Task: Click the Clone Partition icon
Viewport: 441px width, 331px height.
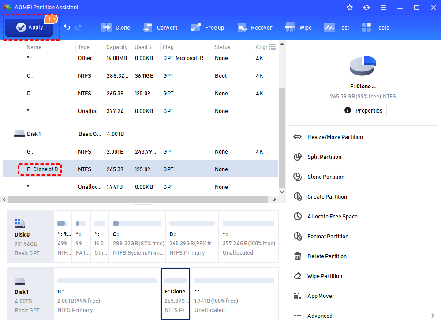Action: pyautogui.click(x=298, y=177)
